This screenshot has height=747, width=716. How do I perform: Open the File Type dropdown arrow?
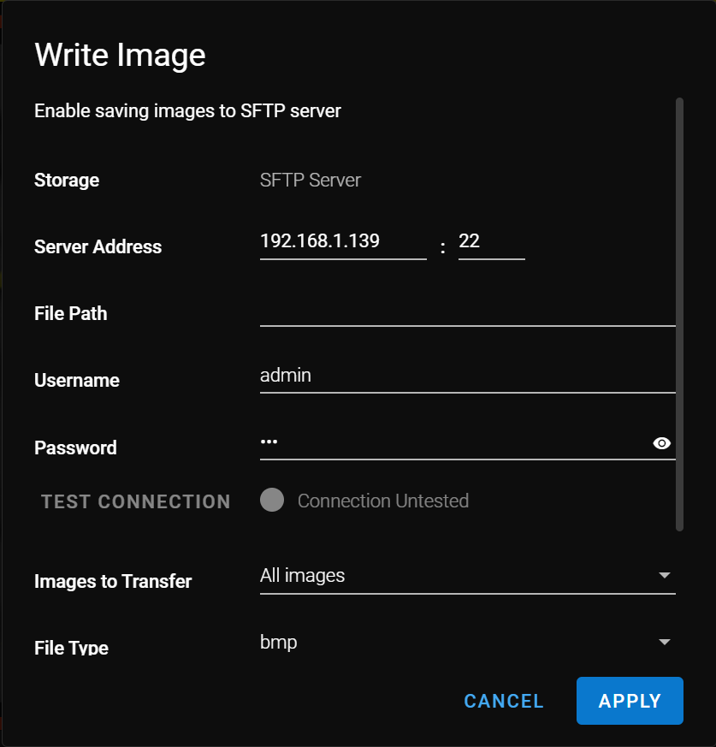664,643
